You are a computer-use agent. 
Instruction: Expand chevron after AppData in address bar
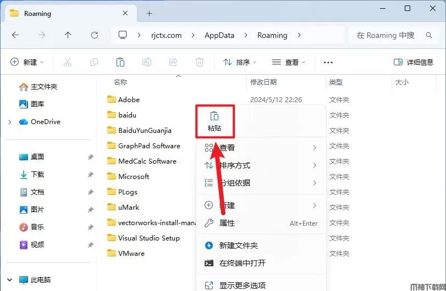pyautogui.click(x=246, y=35)
